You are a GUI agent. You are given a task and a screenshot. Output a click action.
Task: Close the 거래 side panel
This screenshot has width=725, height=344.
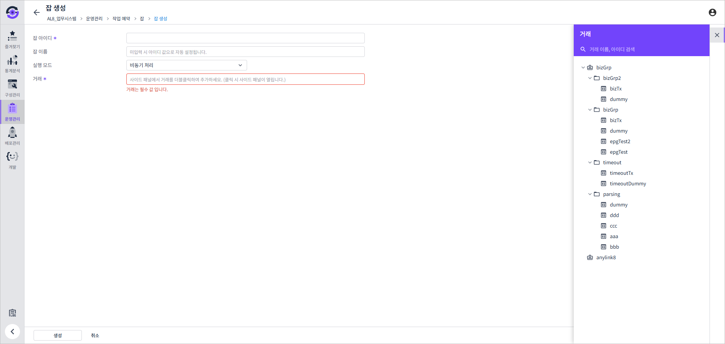coord(717,35)
